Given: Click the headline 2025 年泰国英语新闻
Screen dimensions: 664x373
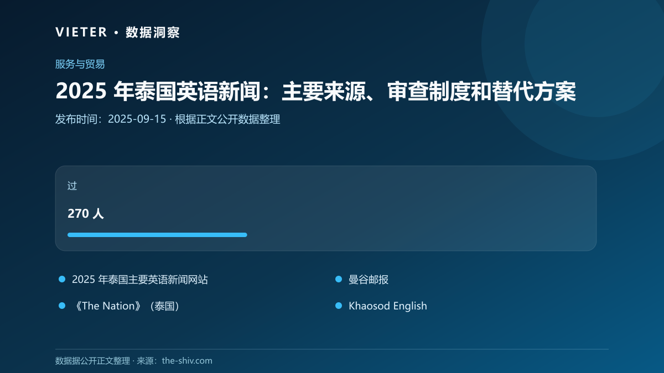Looking at the screenshot, I should click(x=315, y=92).
